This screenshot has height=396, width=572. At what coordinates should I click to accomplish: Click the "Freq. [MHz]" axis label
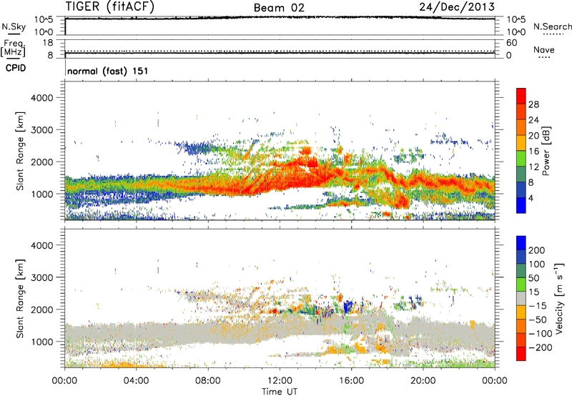point(14,48)
